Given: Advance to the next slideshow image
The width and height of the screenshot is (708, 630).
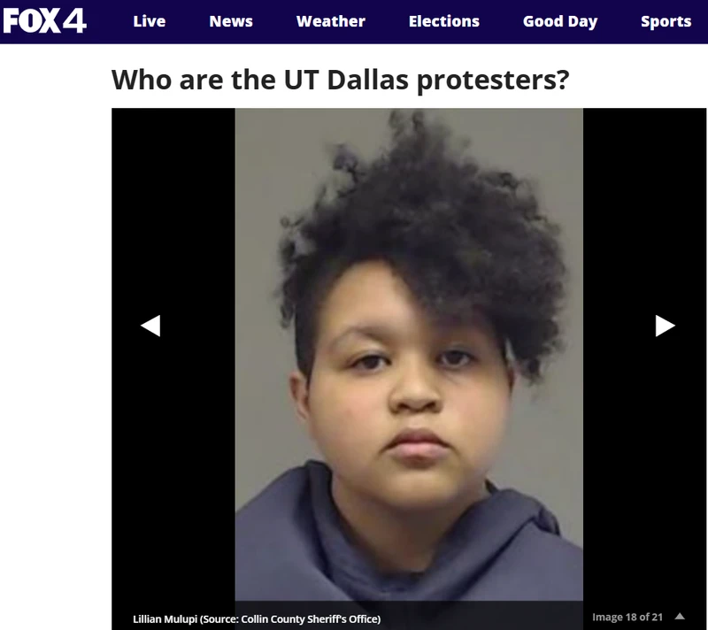Looking at the screenshot, I should [666, 326].
